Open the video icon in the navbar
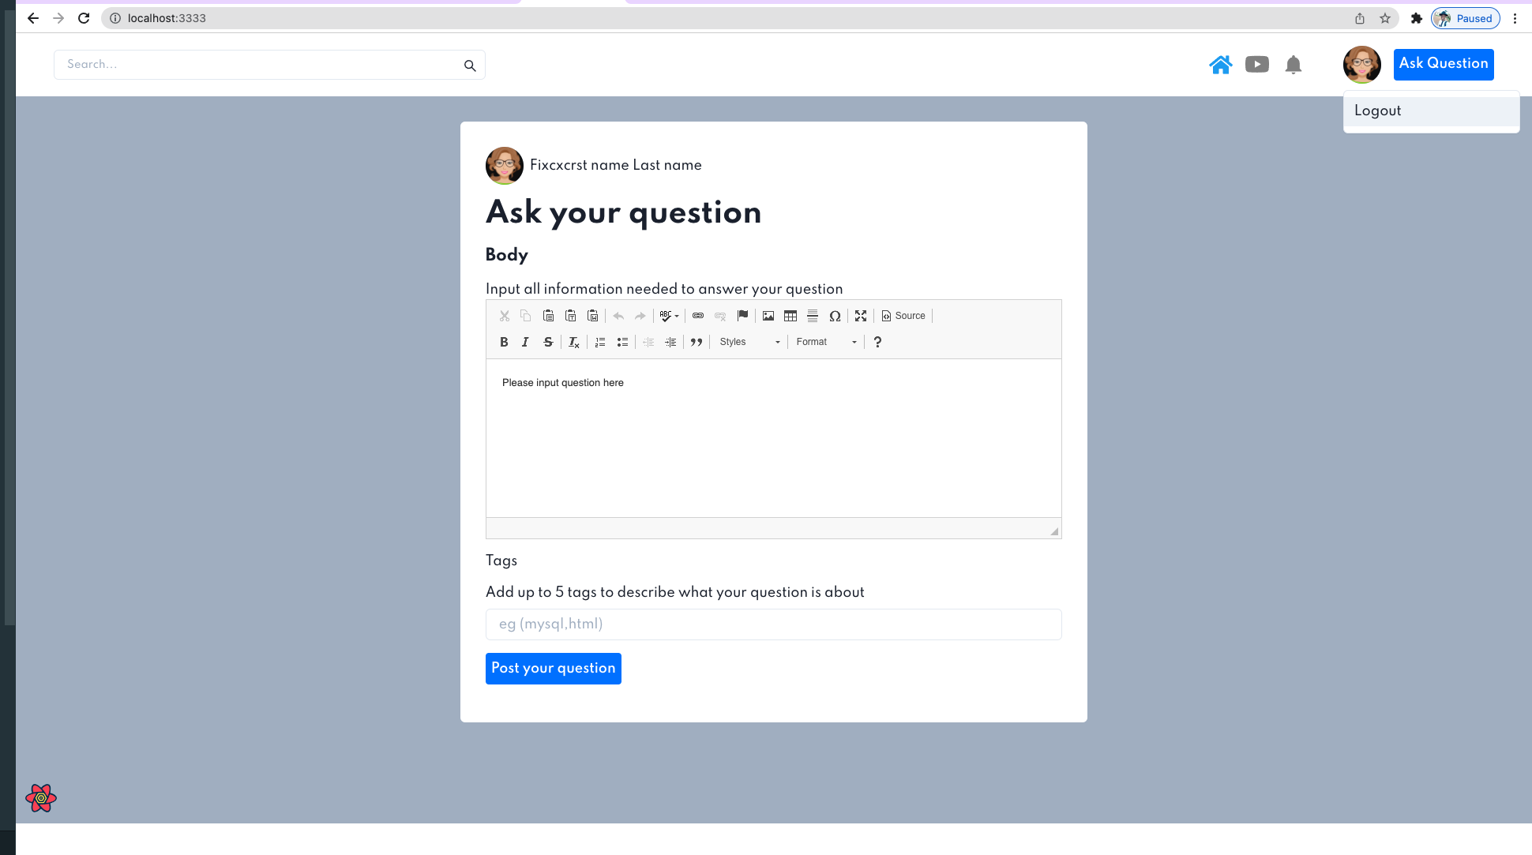Viewport: 1532px width, 855px height. [1256, 65]
